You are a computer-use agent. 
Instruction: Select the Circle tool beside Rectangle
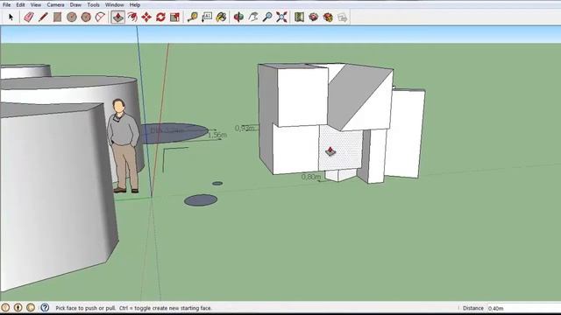pos(72,17)
